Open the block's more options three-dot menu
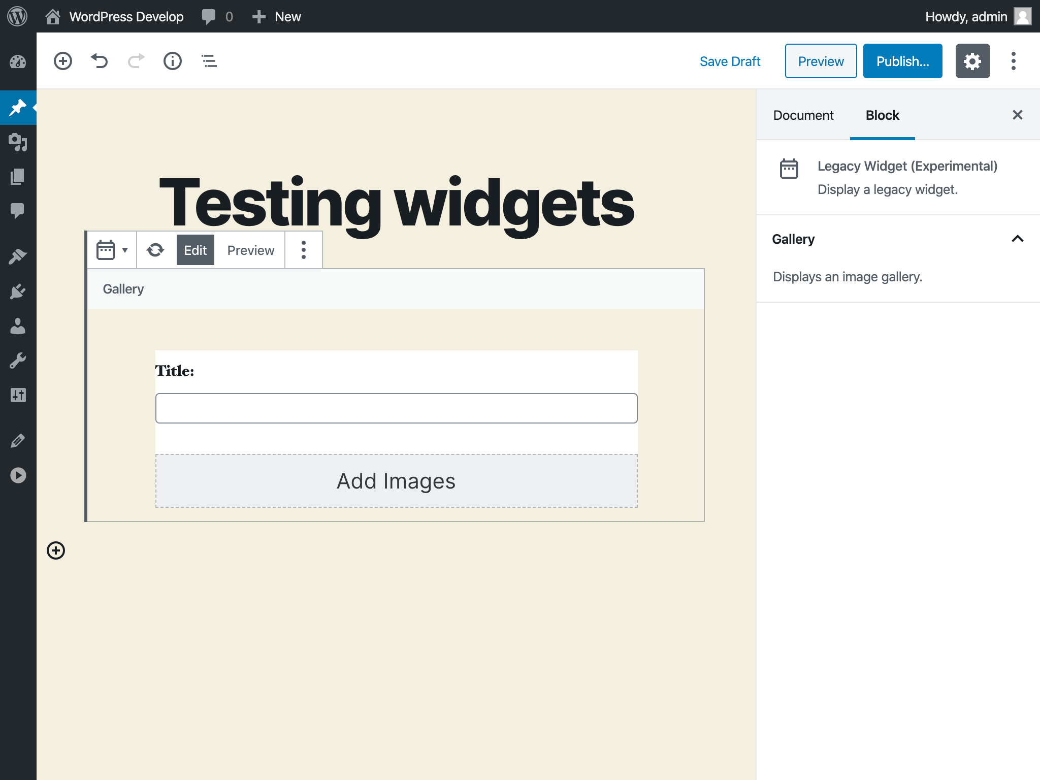Image resolution: width=1040 pixels, height=780 pixels. (304, 250)
